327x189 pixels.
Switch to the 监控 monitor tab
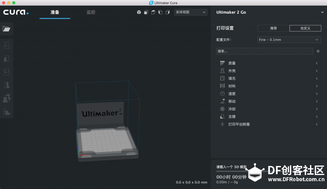pyautogui.click(x=91, y=12)
